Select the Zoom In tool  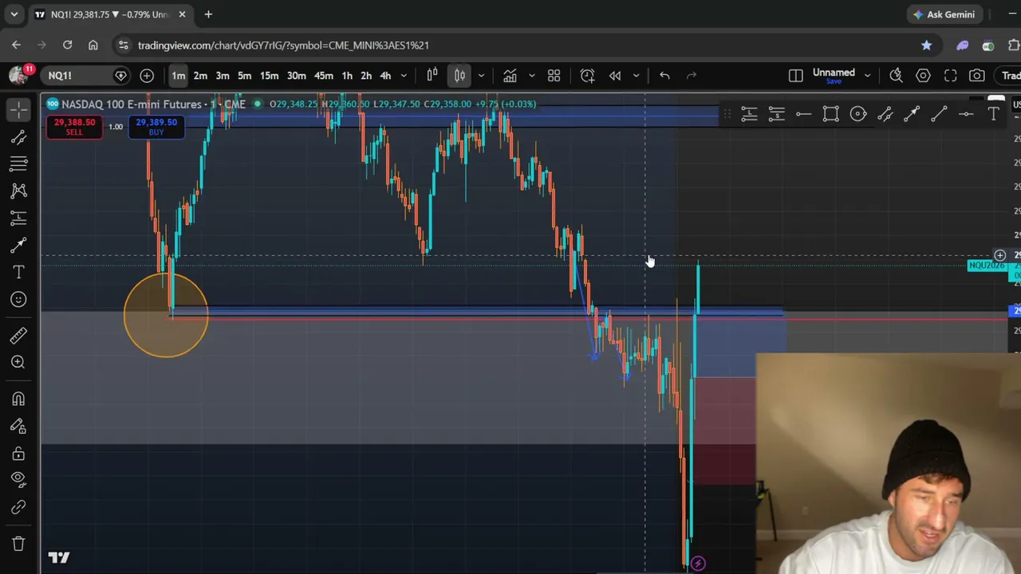click(18, 362)
